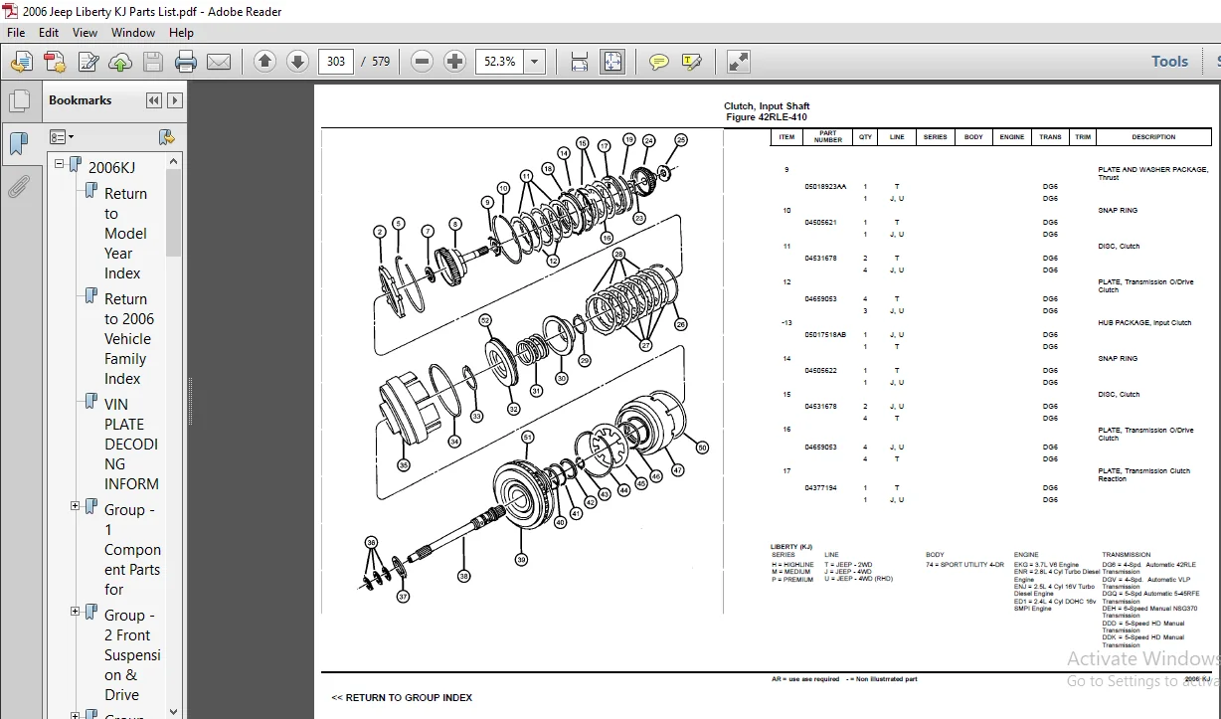Open Return to Model Year Index bookmark
The image size is (1221, 719).
pos(125,233)
